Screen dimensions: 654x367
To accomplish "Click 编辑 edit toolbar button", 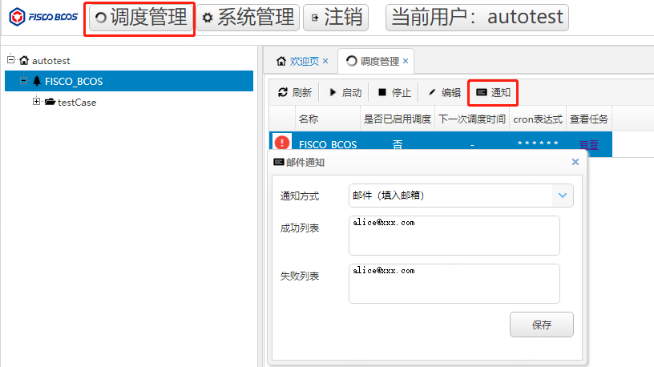I will [444, 92].
